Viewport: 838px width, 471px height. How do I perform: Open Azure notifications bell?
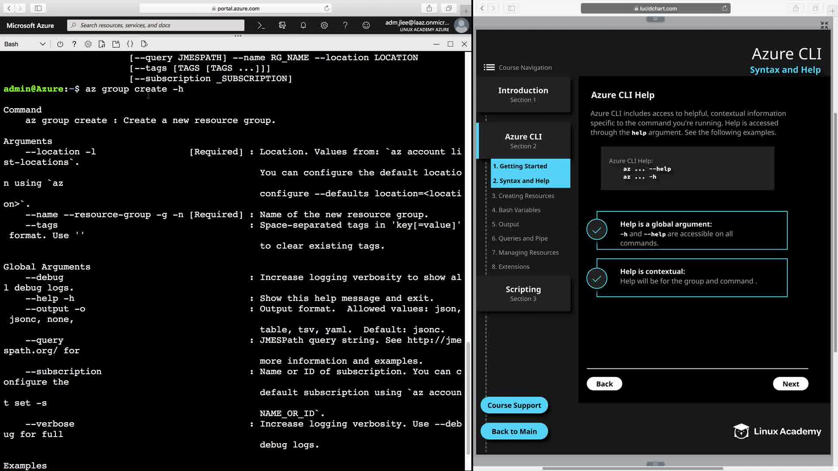[x=303, y=25]
